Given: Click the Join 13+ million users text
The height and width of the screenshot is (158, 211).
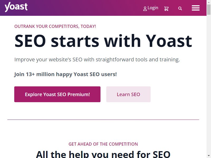Looking at the screenshot, I should click(x=65, y=74).
